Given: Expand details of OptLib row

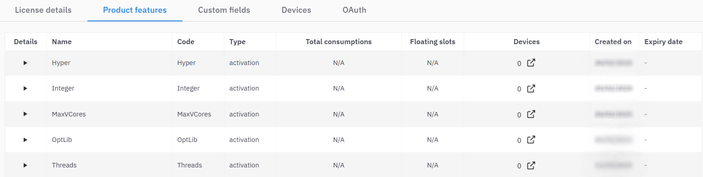Looking at the screenshot, I should click(x=25, y=140).
